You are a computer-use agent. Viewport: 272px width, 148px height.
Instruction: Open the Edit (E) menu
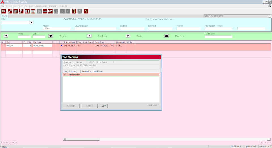click(x=13, y=6)
